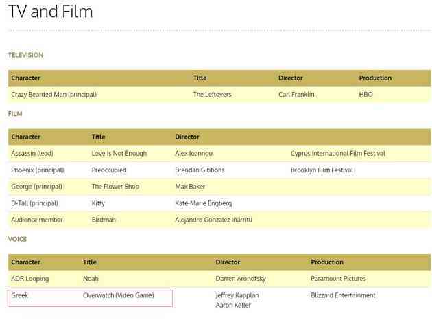Click director name Carl Franklin
Viewport: 432px width, 322px height.
pos(296,95)
